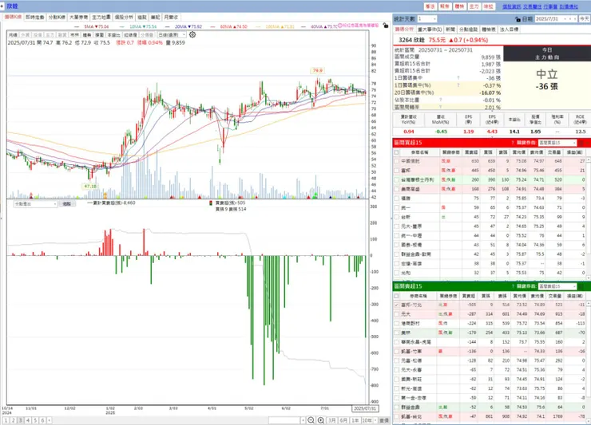Click the question mark icon in 區間賣超15 header
The height and width of the screenshot is (425, 591).
click(x=513, y=286)
